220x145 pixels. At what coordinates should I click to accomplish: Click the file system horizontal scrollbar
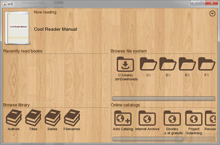[x=164, y=98]
